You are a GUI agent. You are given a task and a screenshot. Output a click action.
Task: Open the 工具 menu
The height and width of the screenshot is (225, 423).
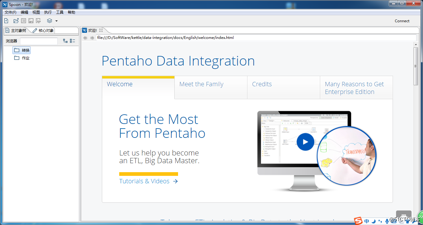coord(60,12)
